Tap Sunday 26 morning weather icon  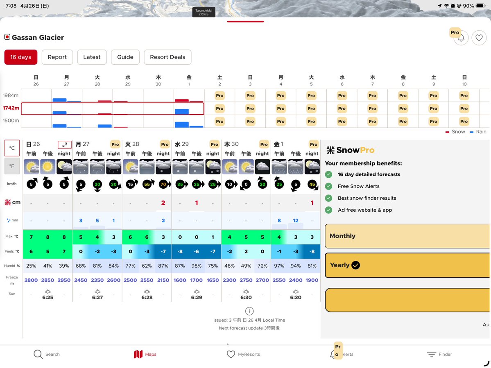[31, 167]
